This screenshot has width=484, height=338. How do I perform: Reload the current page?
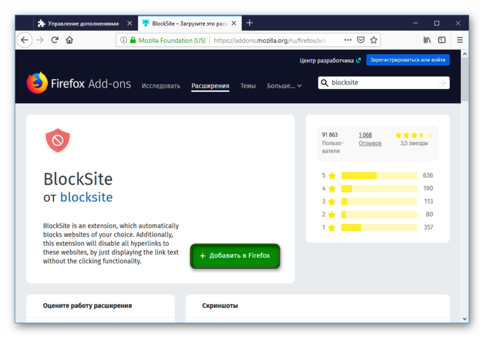point(55,40)
